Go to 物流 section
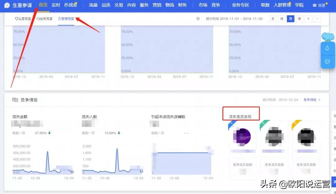Screen dimensions: 336x194 (x=170, y=5)
